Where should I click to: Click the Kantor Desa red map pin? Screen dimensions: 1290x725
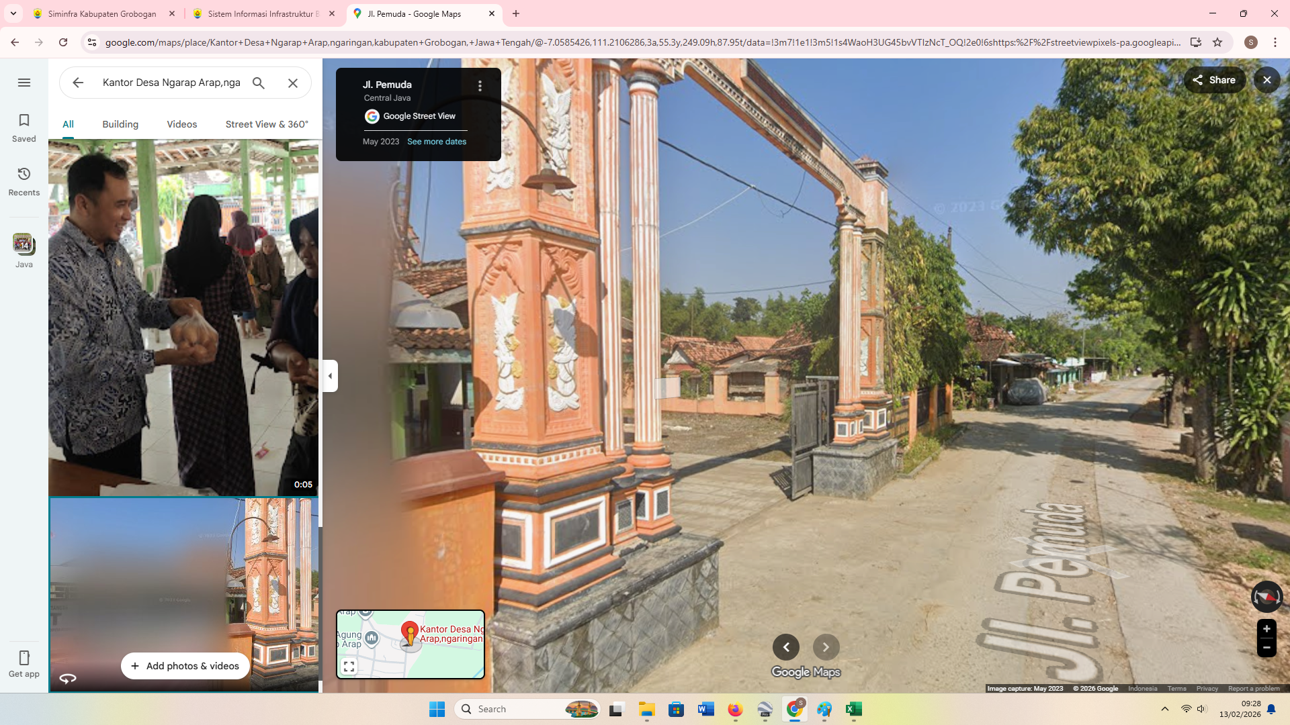pos(410,633)
